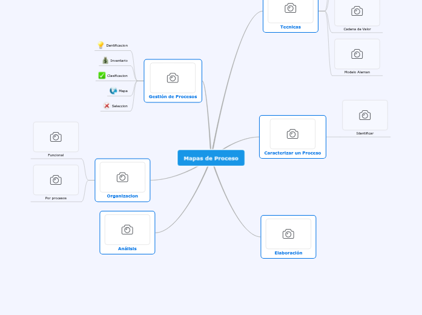Click the camera placeholder in Análisis node
This screenshot has height=315, width=422.
pos(127,230)
